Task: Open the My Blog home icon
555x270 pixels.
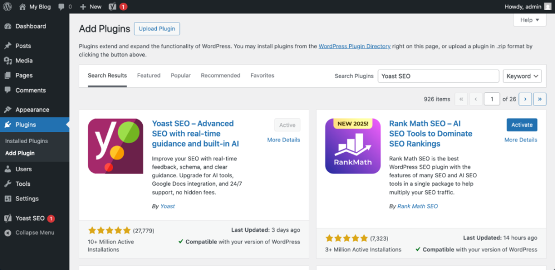Action: (x=22, y=7)
